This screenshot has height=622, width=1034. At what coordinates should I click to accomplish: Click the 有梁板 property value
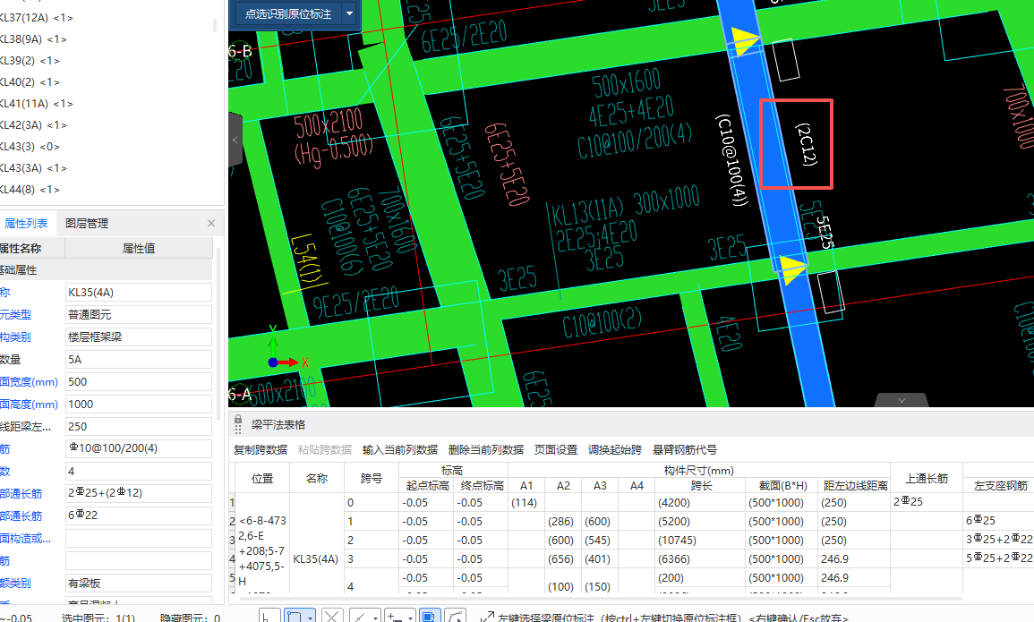pyautogui.click(x=139, y=584)
